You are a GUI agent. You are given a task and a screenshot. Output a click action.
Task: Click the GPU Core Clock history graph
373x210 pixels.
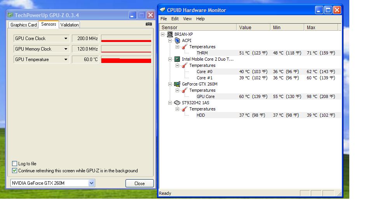tap(126, 38)
